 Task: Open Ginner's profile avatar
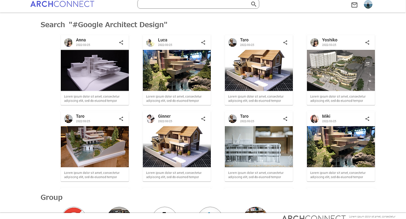(151, 119)
